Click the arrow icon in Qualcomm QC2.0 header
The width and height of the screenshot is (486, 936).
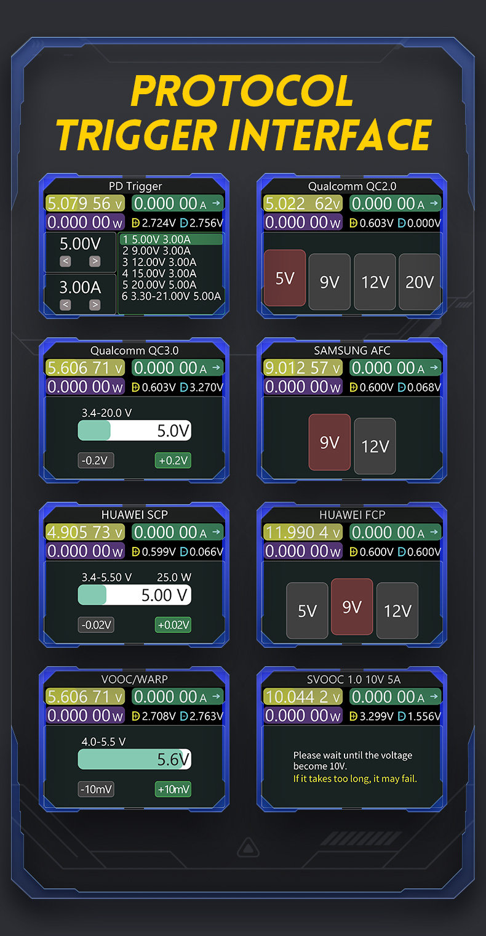[434, 203]
